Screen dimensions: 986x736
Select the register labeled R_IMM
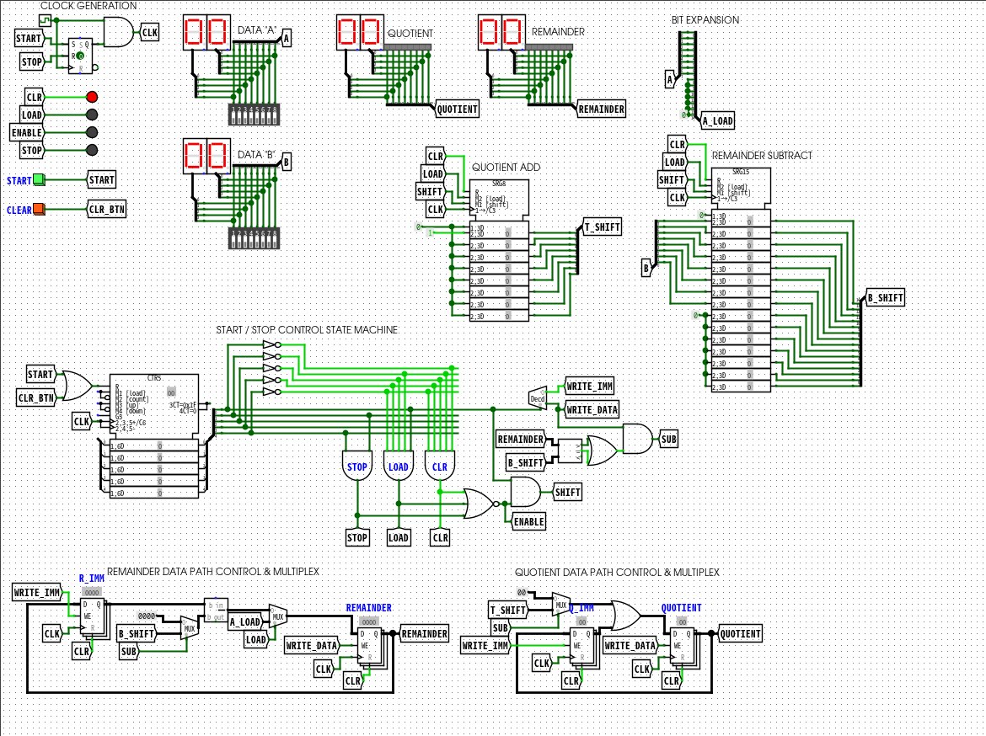click(92, 616)
